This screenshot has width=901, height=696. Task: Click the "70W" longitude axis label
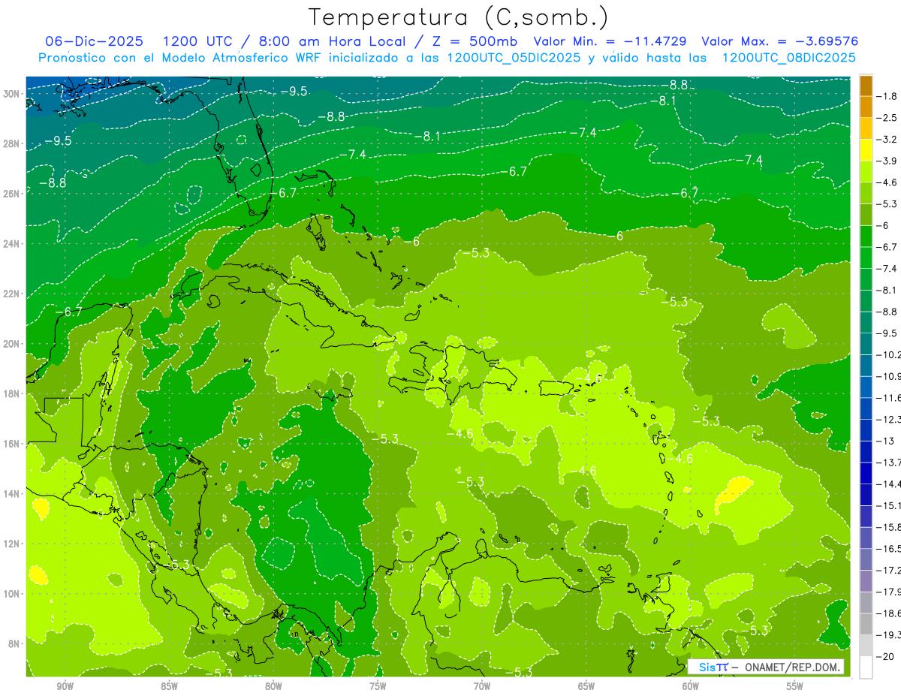482,686
